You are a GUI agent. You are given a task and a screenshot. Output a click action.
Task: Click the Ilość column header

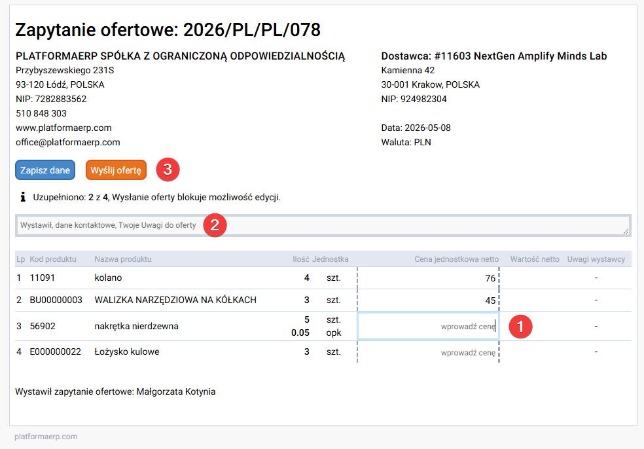301,259
